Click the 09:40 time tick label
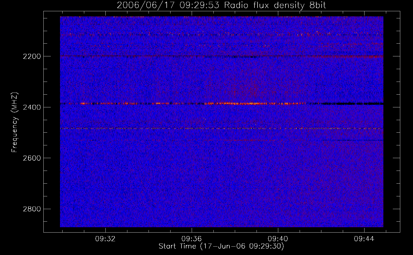This screenshot has width=413, height=255. 278,239
